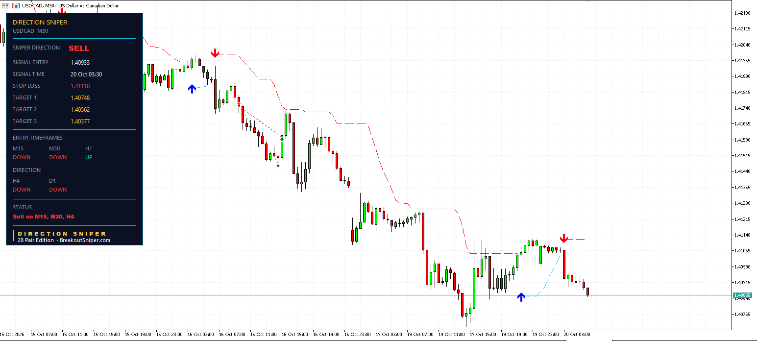Select the large blue buy arrow on 16 Oct
This screenshot has height=341, width=757.
click(192, 89)
